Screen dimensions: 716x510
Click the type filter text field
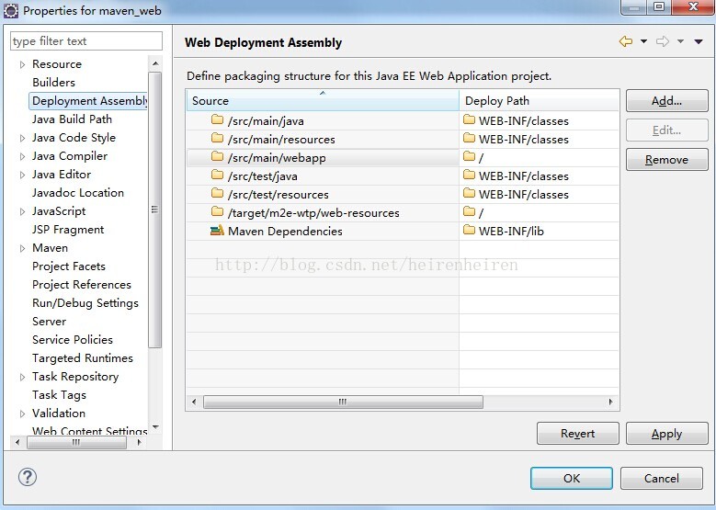click(85, 41)
